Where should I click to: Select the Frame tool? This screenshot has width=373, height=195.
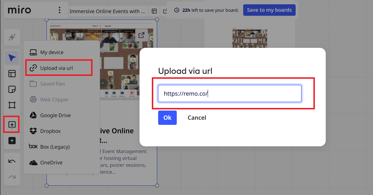[x=12, y=105]
